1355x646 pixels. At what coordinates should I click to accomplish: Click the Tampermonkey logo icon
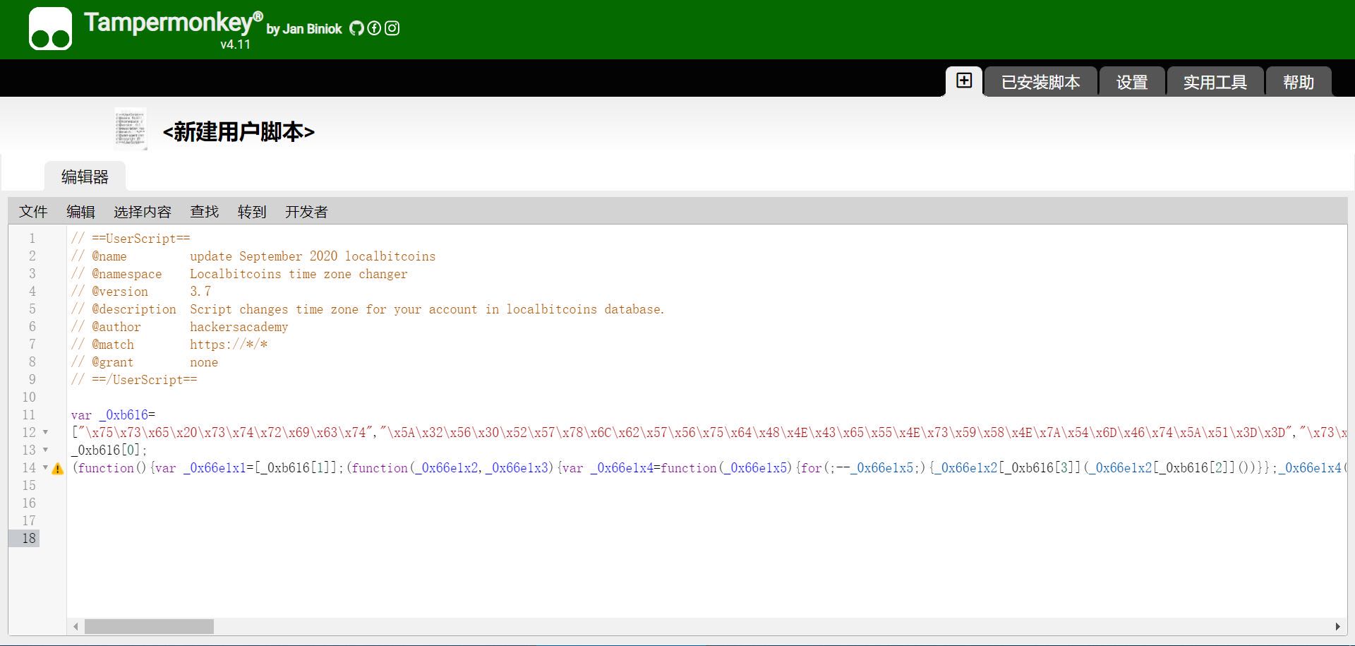tap(50, 29)
